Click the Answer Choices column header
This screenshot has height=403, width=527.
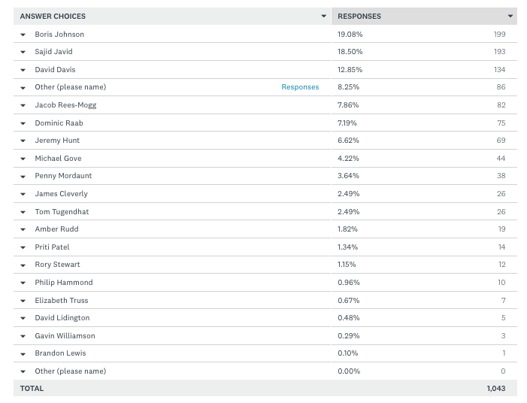coord(53,16)
